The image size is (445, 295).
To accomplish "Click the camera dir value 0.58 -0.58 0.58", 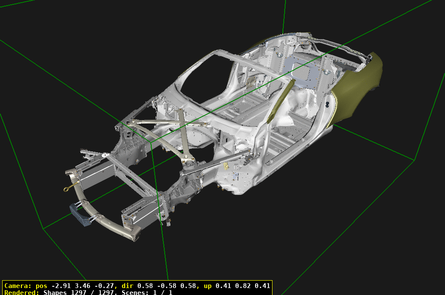I will [166, 286].
